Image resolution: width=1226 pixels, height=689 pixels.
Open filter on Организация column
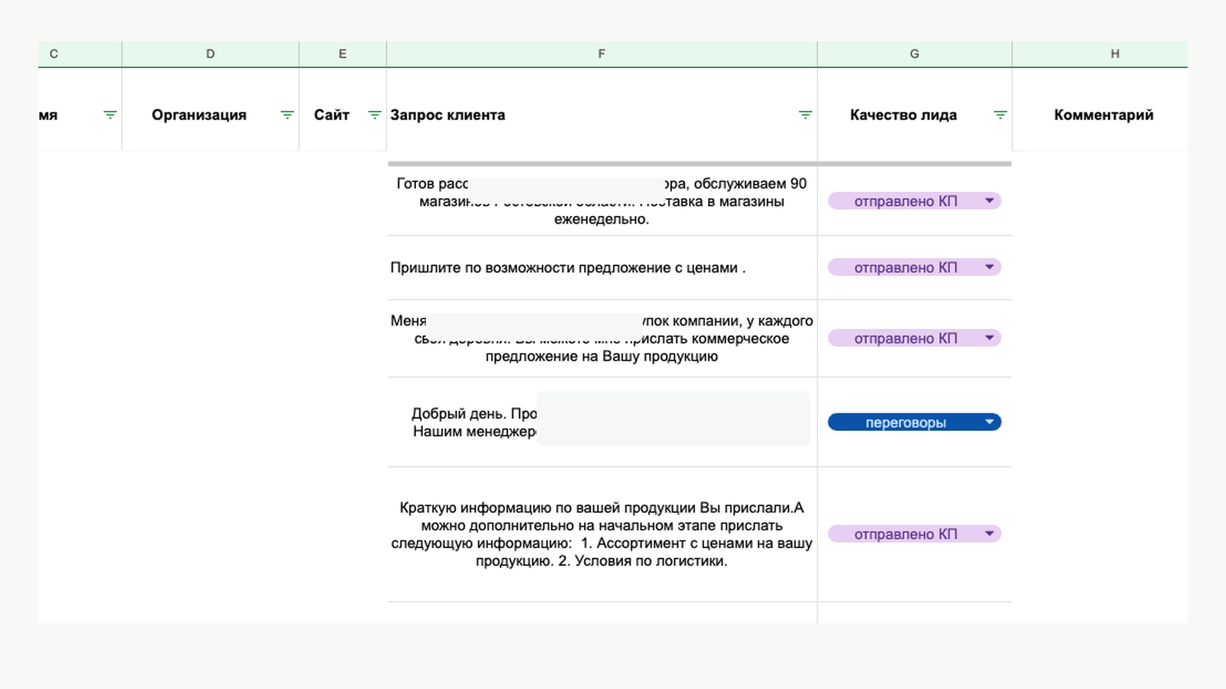coord(287,115)
